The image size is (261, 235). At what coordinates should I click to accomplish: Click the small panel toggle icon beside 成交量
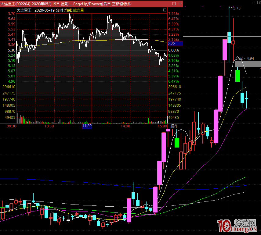pyautogui.click(x=165, y=10)
